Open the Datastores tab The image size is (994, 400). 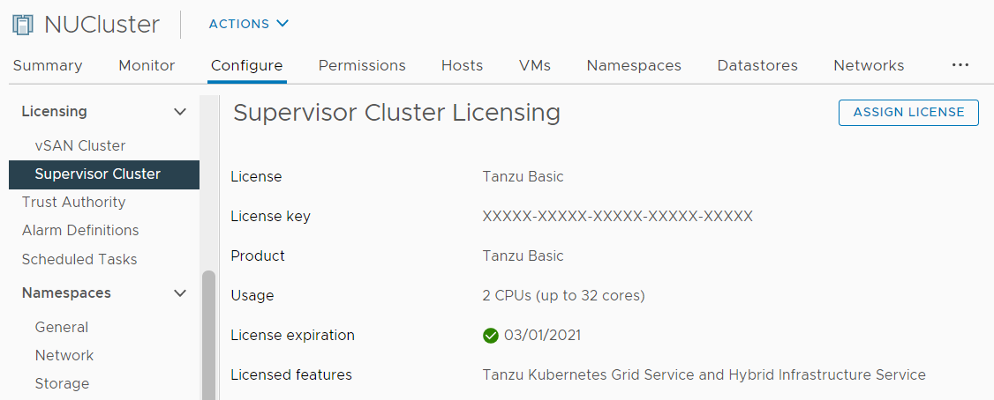click(757, 66)
